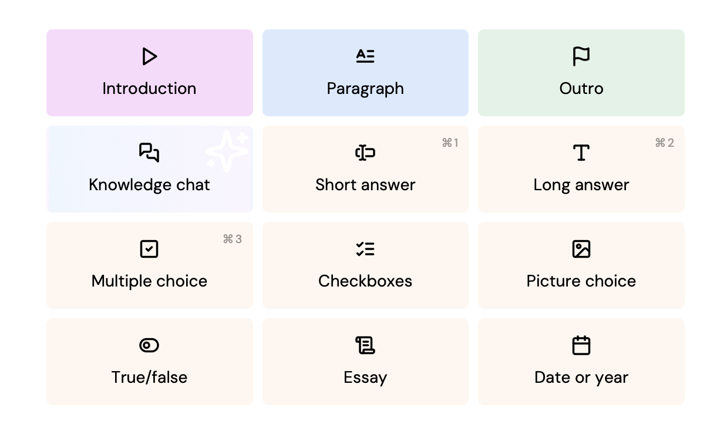Viewport: 727px width, 438px height.
Task: Add an Introduction block
Action: click(149, 72)
